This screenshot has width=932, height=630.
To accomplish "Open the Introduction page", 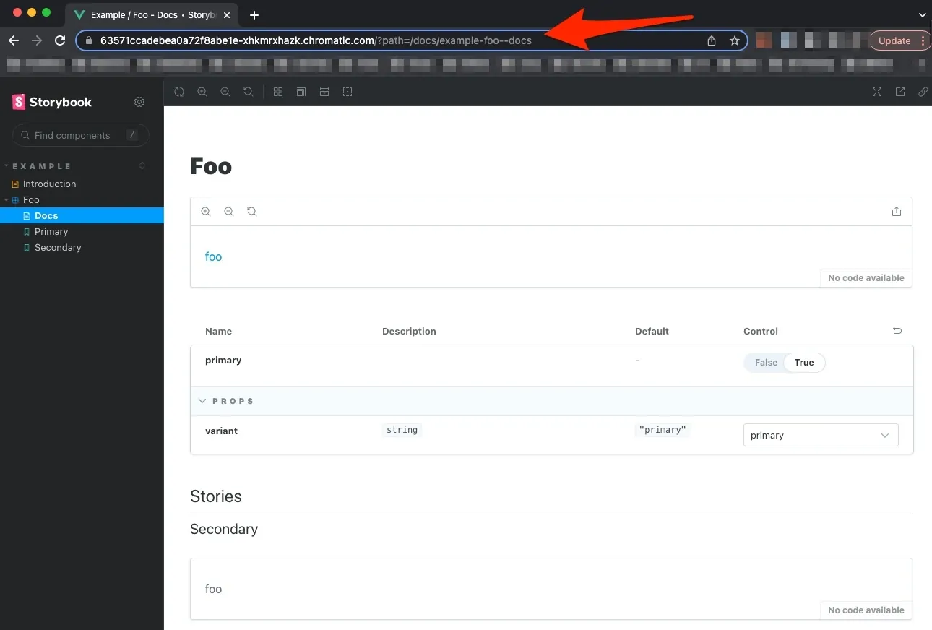I will 50,184.
